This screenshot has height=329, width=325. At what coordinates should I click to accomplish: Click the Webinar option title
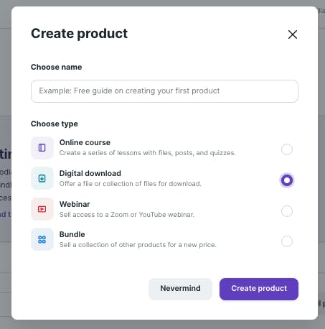coord(75,204)
